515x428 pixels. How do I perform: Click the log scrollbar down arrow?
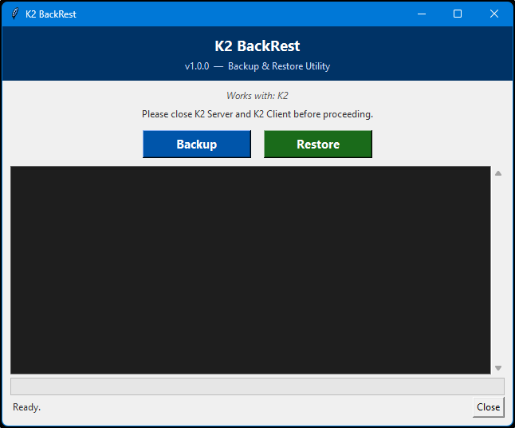[x=498, y=368]
